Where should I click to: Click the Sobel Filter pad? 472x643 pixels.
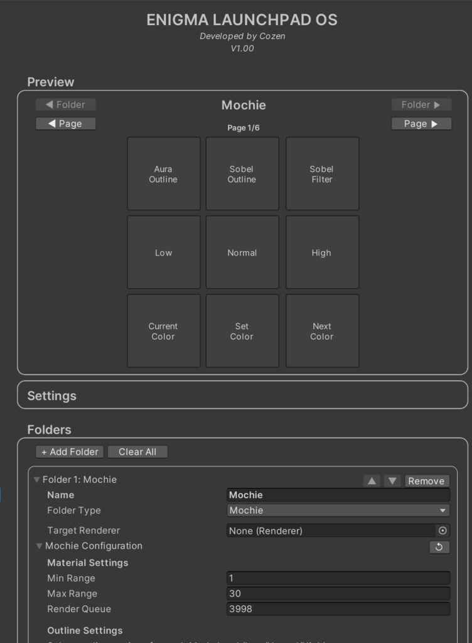tap(322, 174)
